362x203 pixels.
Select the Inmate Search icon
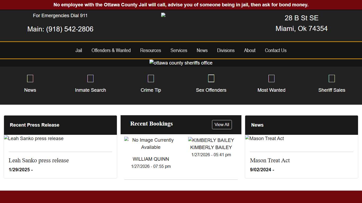click(90, 78)
